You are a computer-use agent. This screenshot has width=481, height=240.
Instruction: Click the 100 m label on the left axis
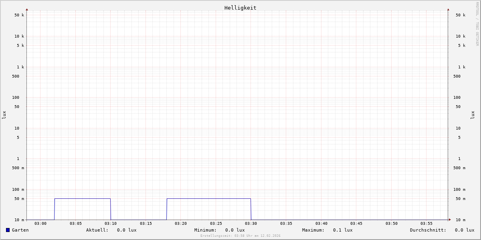click(x=18, y=190)
